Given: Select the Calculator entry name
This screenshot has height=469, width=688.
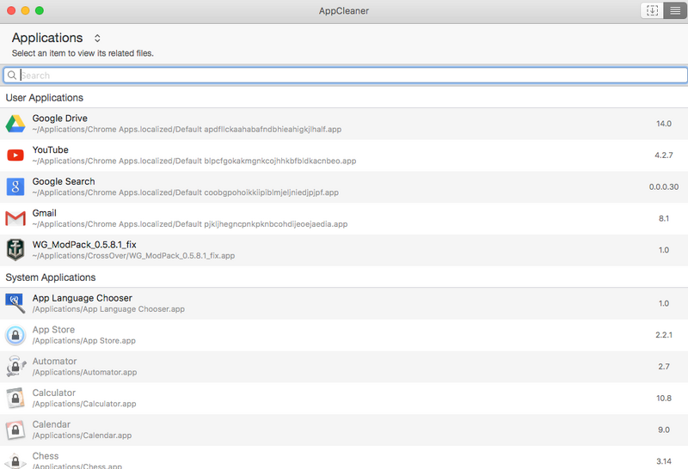Looking at the screenshot, I should (54, 393).
